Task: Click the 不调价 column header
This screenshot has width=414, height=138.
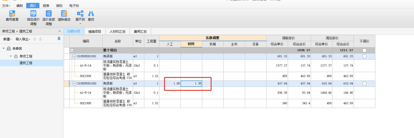Action: [x=364, y=41]
